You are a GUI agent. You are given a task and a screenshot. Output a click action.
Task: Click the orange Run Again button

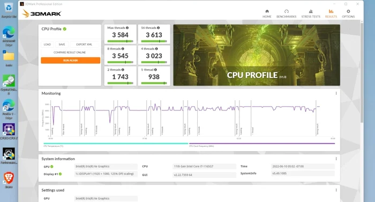[x=71, y=61]
